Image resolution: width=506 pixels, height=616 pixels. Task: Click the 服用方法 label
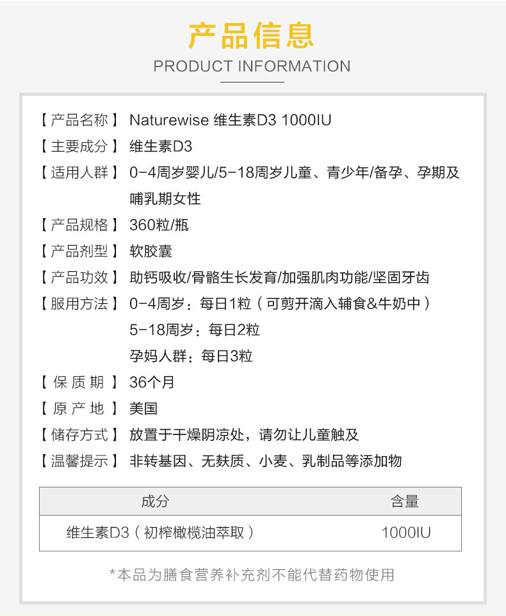click(x=79, y=303)
